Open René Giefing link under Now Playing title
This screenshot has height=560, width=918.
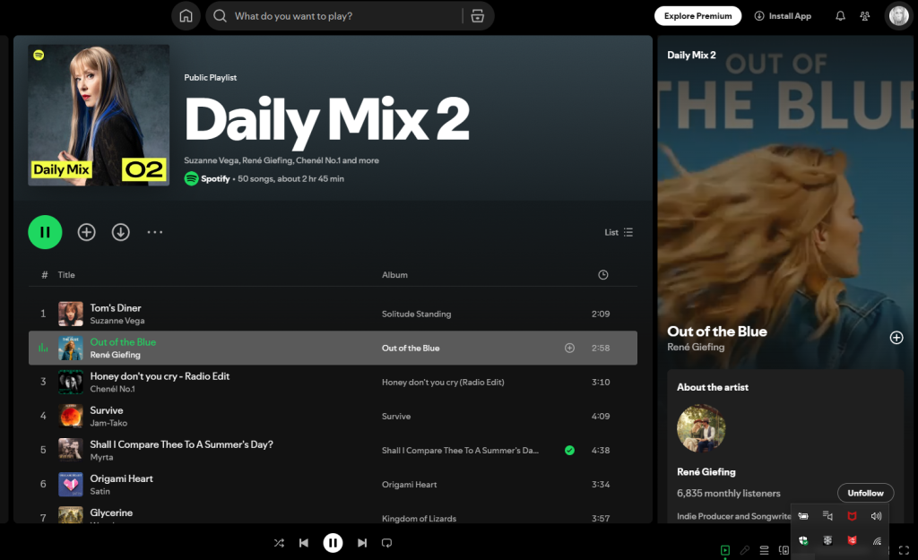click(x=696, y=347)
